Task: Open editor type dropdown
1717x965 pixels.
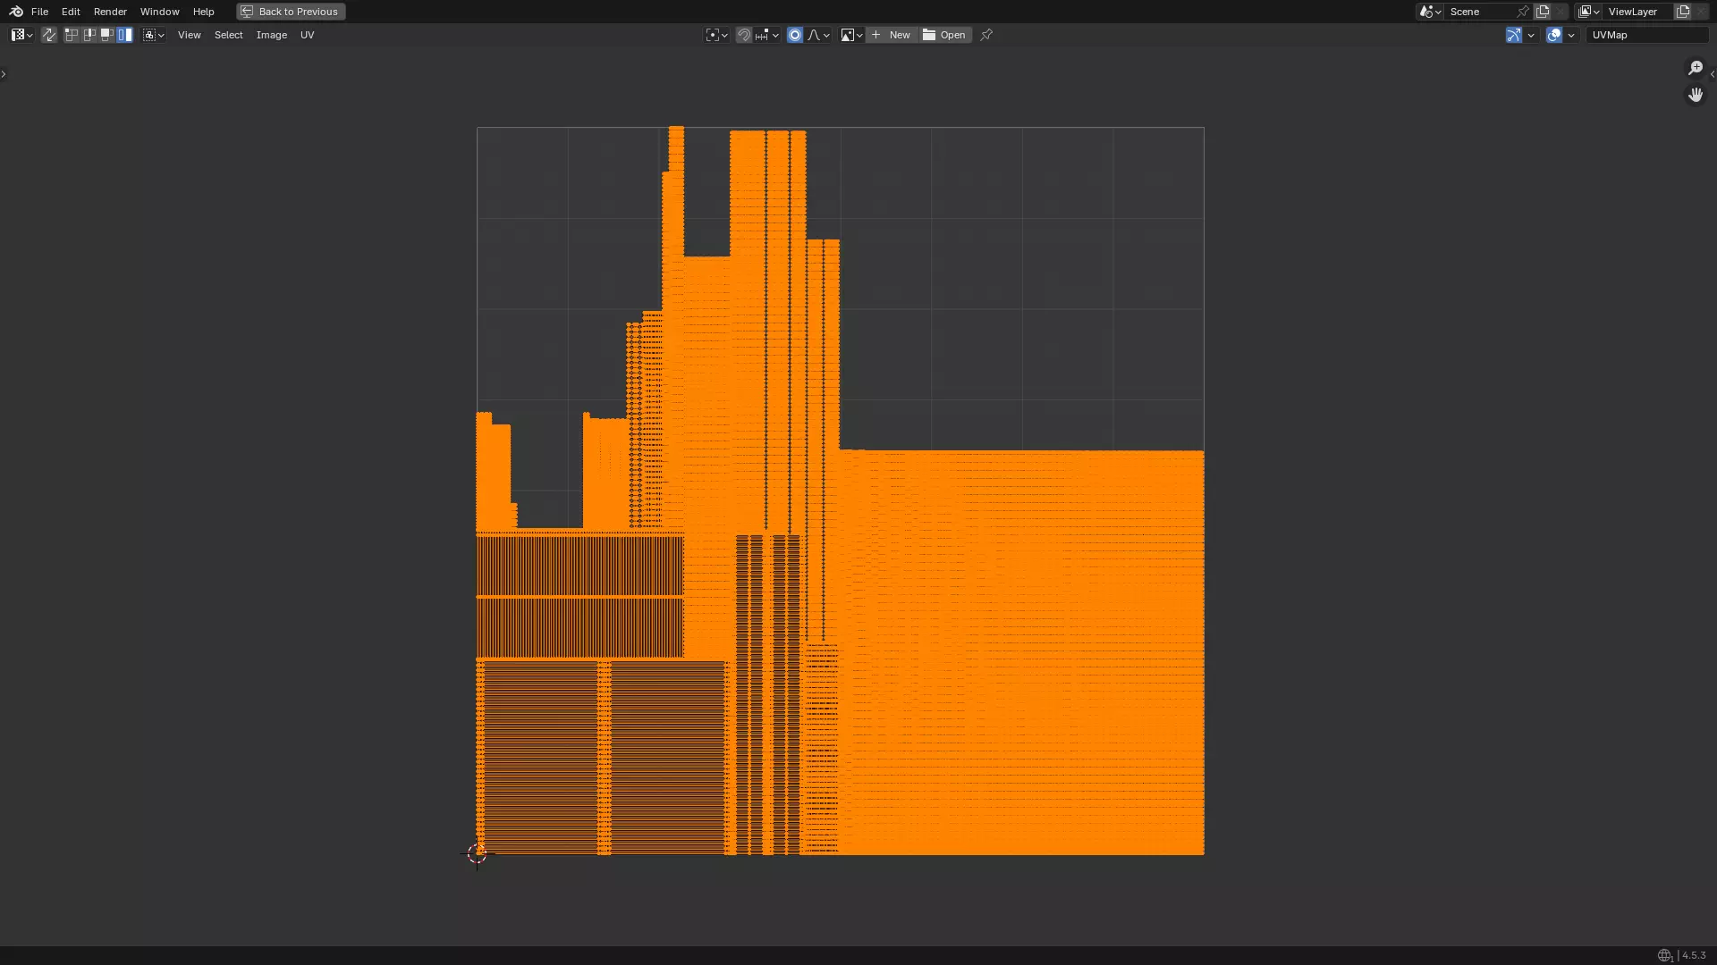Action: pos(21,35)
